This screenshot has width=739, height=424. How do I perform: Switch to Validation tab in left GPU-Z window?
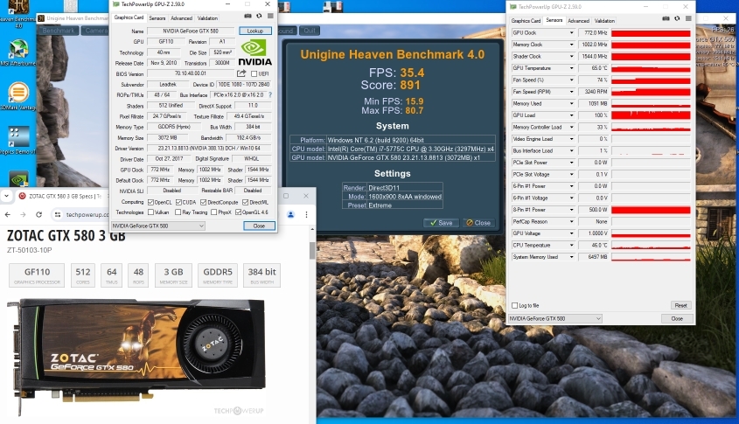point(207,17)
